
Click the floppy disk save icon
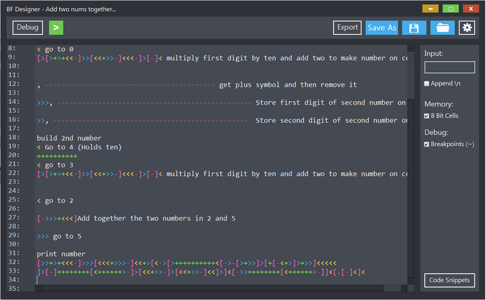click(414, 28)
